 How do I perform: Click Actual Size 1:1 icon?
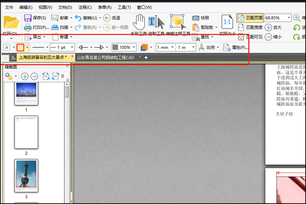click(227, 22)
